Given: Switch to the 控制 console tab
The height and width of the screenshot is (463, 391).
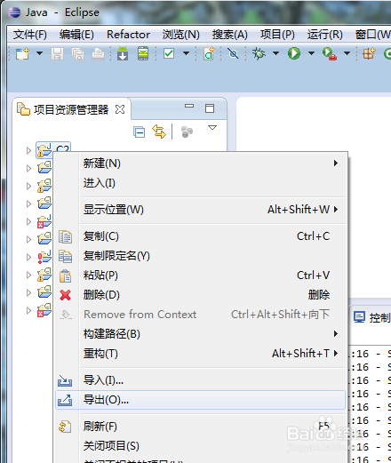Looking at the screenshot, I should pyautogui.click(x=372, y=317).
